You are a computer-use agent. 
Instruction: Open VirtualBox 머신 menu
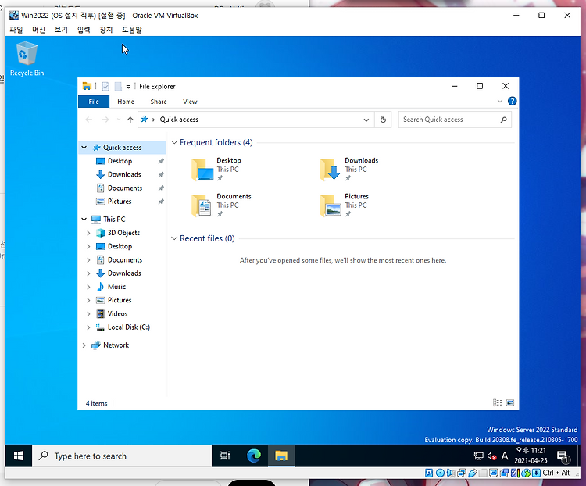pyautogui.click(x=38, y=30)
